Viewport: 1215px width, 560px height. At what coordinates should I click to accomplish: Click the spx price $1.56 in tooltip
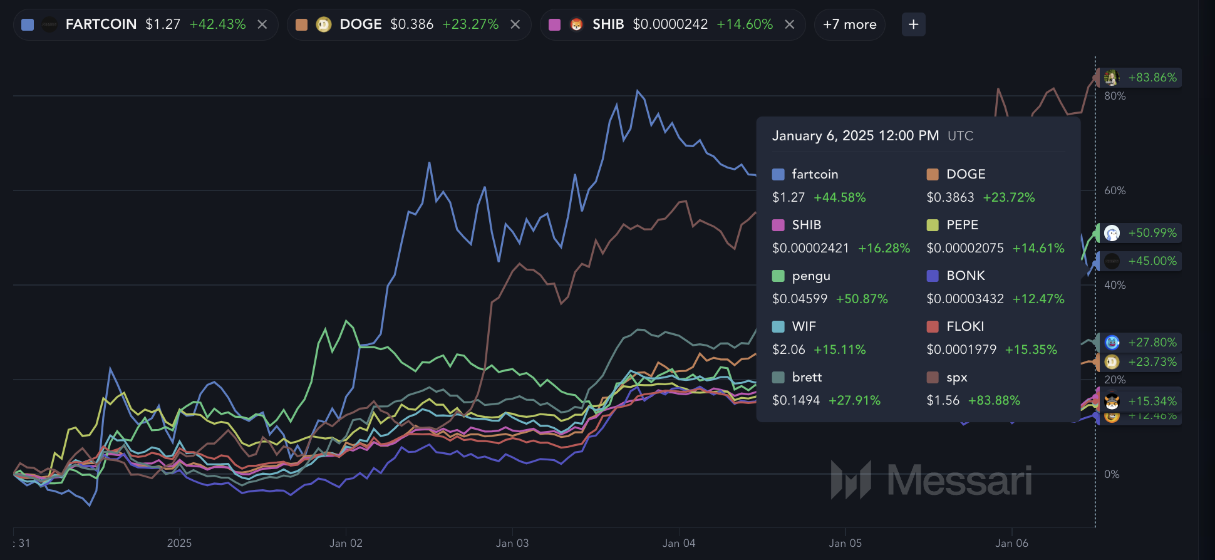943,400
